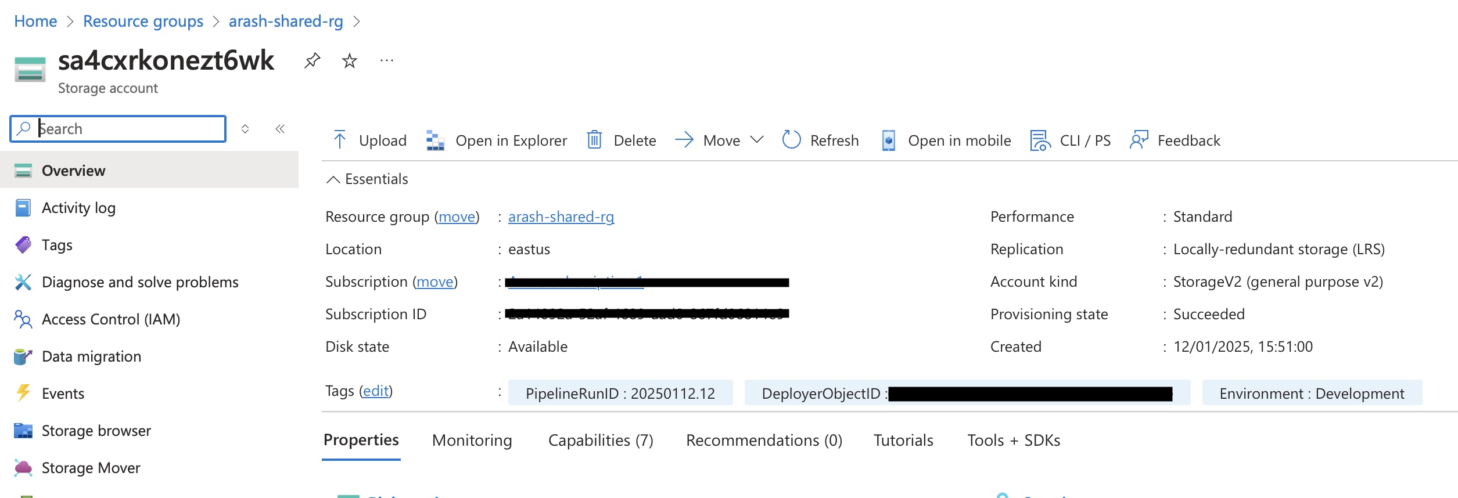The width and height of the screenshot is (1458, 498).
Task: Click the CLI / PS label
Action: [x=1085, y=140]
